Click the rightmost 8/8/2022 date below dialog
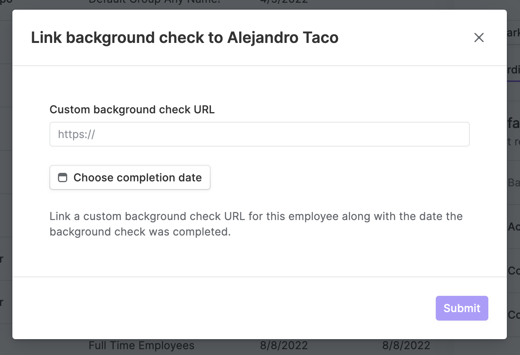This screenshot has height=355, width=520. tap(406, 345)
